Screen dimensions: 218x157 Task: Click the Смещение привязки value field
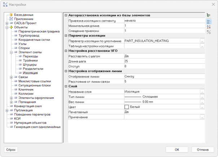(165, 31)
